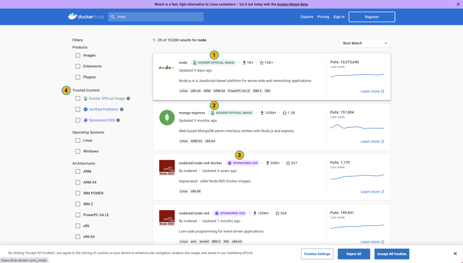This screenshot has height=263, width=463.
Task: Check the Images product filter
Action: coord(78,55)
